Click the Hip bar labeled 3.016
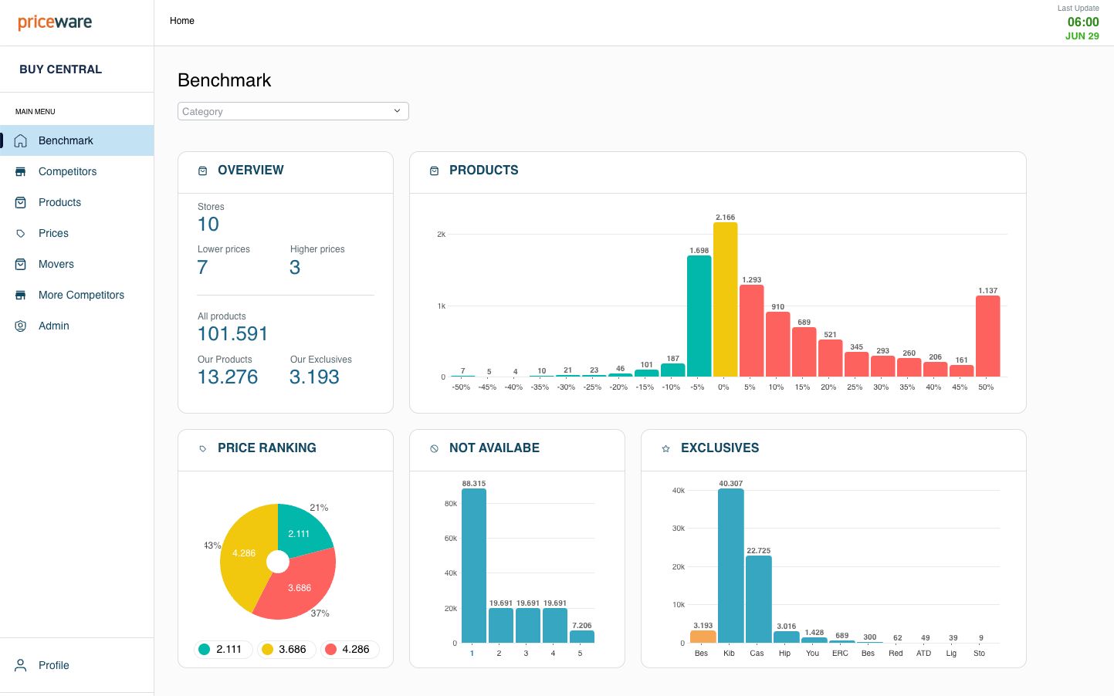Image resolution: width=1114 pixels, height=696 pixels. 786,637
